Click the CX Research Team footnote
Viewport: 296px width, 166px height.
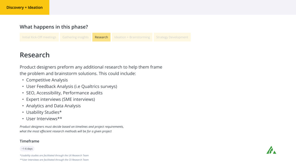point(54,160)
